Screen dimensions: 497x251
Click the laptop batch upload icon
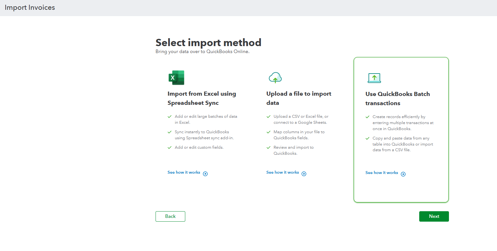[x=374, y=78]
